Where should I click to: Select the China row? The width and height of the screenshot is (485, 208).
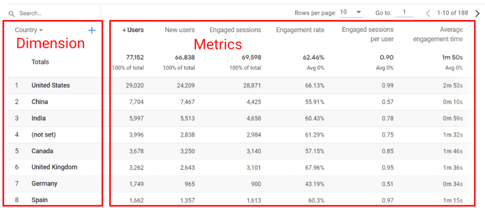click(x=240, y=102)
